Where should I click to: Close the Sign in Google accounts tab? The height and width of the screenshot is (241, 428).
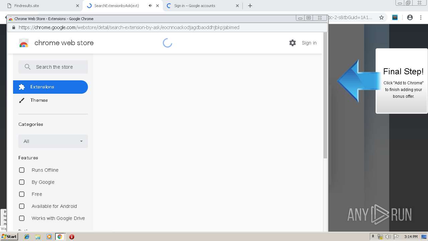point(237,6)
